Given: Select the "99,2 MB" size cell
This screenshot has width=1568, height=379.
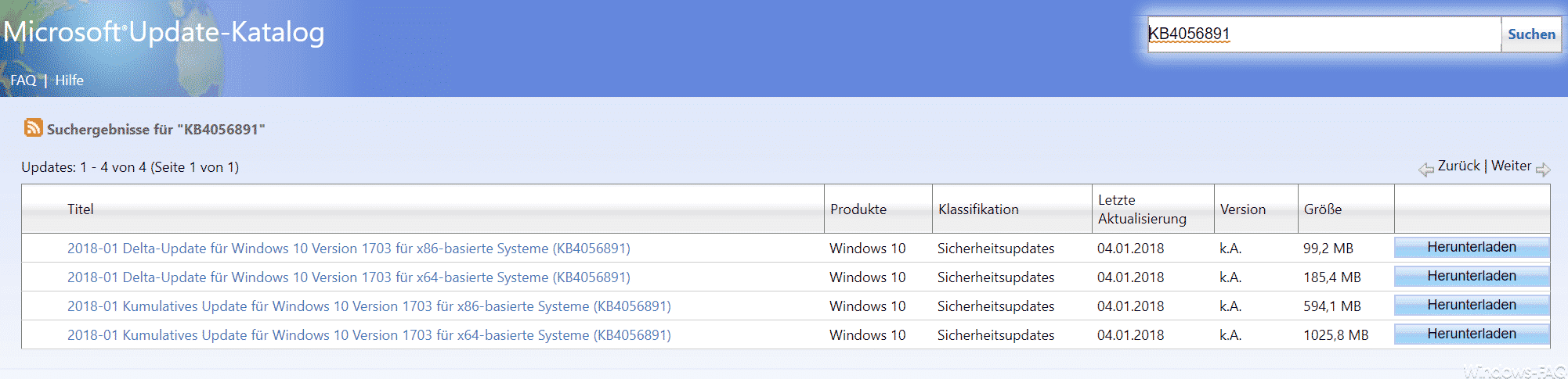Looking at the screenshot, I should pos(1328,248).
